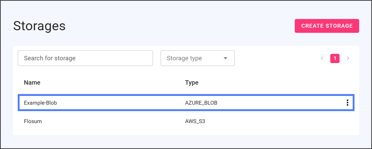Select page 1 in pagination
The height and width of the screenshot is (149, 372).
click(x=335, y=58)
